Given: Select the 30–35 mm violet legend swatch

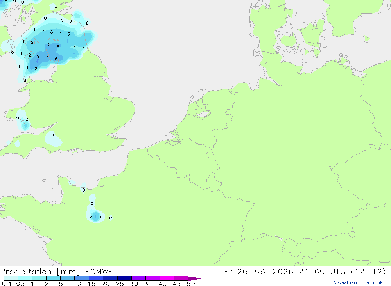Looking at the screenshot, I should [139, 278].
